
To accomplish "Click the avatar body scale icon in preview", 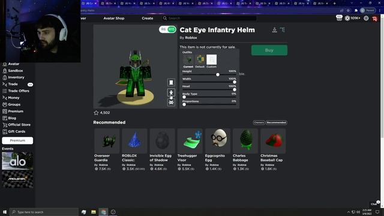I will click(171, 92).
